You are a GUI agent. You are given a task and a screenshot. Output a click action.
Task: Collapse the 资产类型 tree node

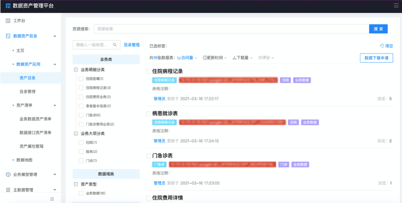[76, 184]
